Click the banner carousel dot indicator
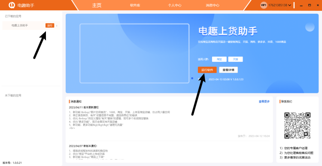Image resolution: width=322 pixels, height=166 pixels. [192, 78]
